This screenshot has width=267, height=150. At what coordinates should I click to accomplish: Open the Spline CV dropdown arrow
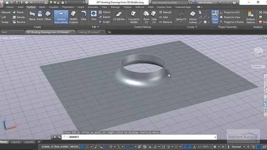click(x=181, y=22)
